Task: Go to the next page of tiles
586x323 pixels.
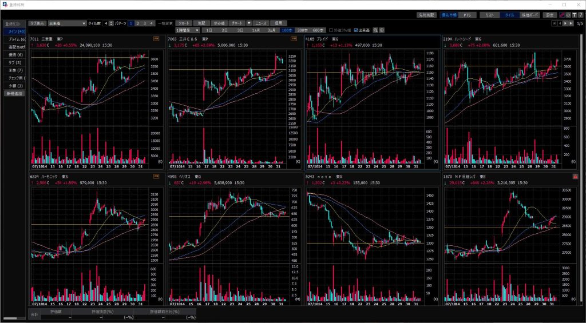Action: (565, 23)
